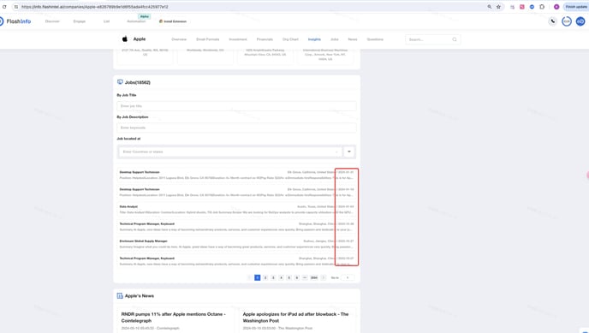
Task: Switch to the Email Formats tab
Action: click(x=208, y=39)
